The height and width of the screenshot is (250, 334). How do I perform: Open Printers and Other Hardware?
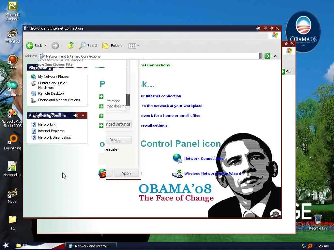pos(53,85)
